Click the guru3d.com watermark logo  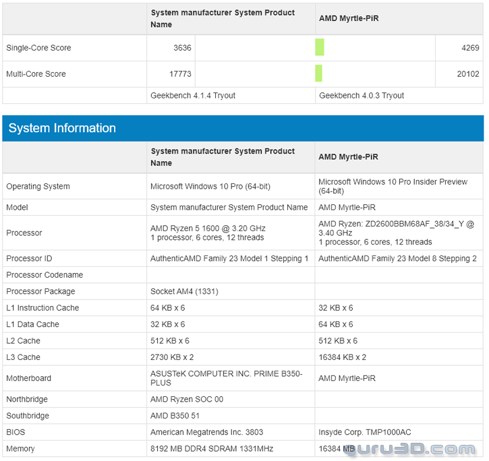pos(410,449)
